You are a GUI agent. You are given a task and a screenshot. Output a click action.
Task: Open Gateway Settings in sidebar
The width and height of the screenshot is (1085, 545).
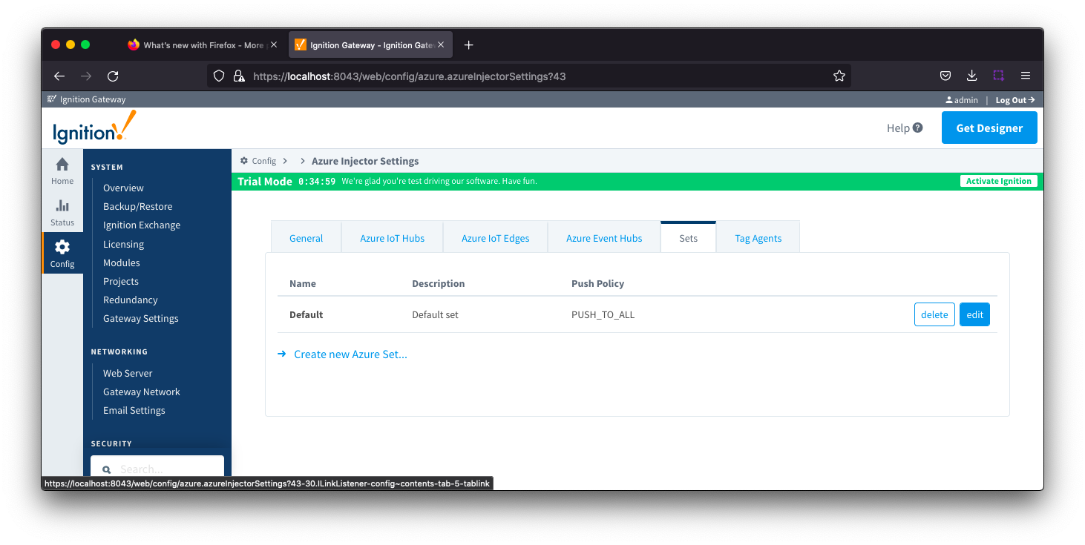[140, 318]
